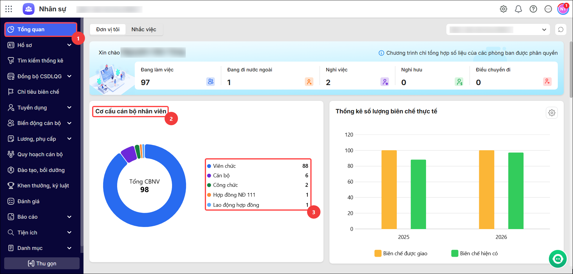Open the notifications bell
The width and height of the screenshot is (573, 274).
coord(518,9)
